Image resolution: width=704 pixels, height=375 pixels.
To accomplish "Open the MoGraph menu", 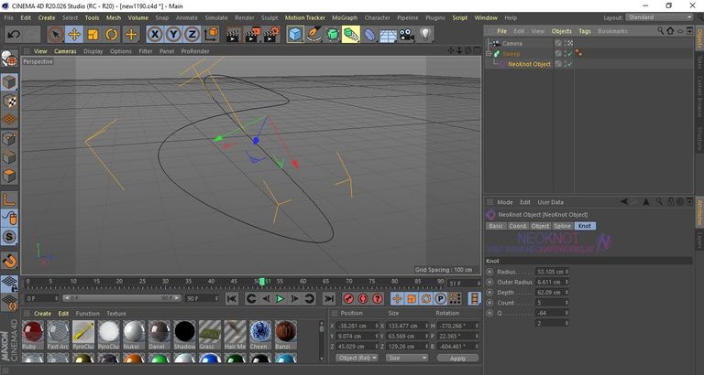I will (x=345, y=18).
